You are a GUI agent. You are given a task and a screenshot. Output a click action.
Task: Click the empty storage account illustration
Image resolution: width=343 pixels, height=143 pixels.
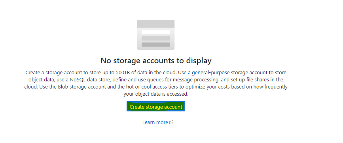[156, 35]
